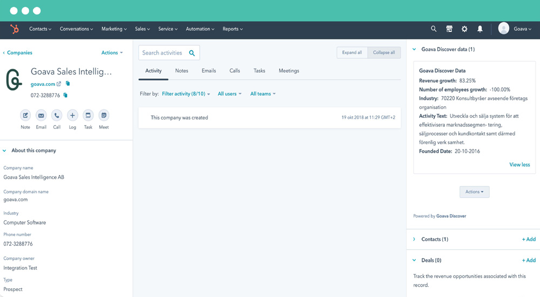This screenshot has width=540, height=297.
Task: Open the settings gear icon
Action: pos(464,29)
